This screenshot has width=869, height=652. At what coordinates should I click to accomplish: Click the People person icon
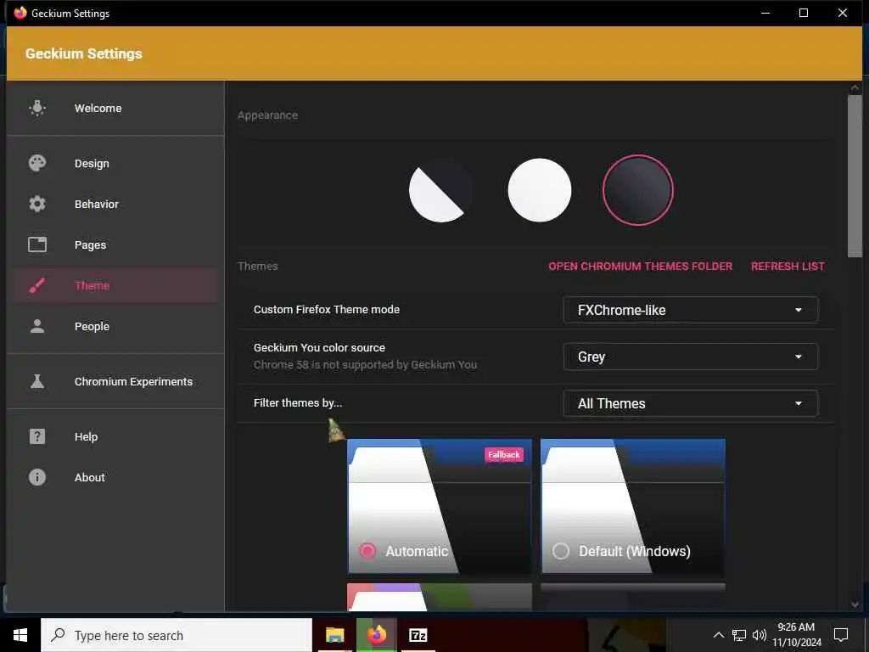(x=37, y=326)
